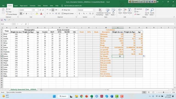Select column N header
Viewport: 176px width, 99px height.
click(118, 28)
